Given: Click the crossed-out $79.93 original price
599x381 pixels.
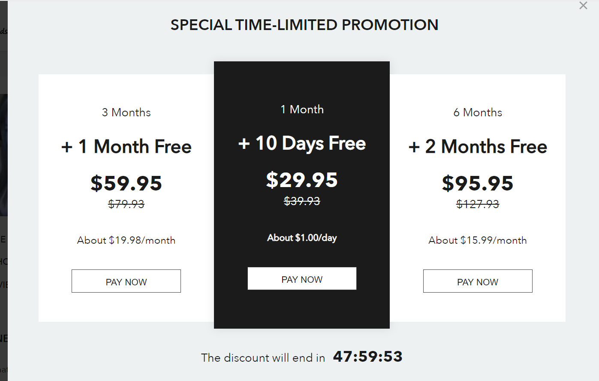Looking at the screenshot, I should [x=126, y=204].
